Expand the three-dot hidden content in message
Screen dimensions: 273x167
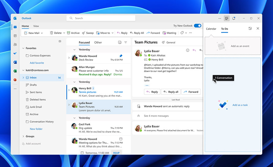147,85
